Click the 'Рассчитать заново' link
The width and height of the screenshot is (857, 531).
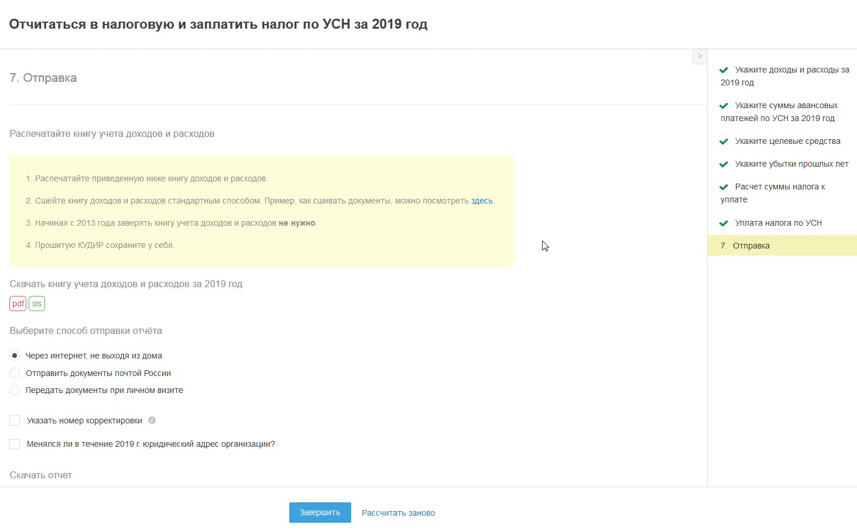pos(398,513)
